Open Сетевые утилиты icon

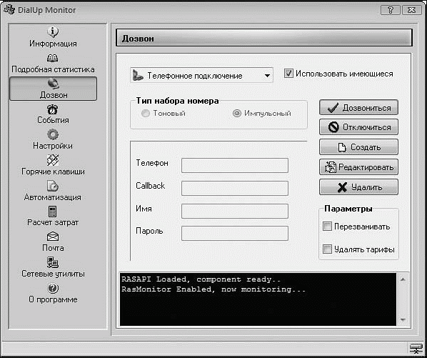[53, 262]
